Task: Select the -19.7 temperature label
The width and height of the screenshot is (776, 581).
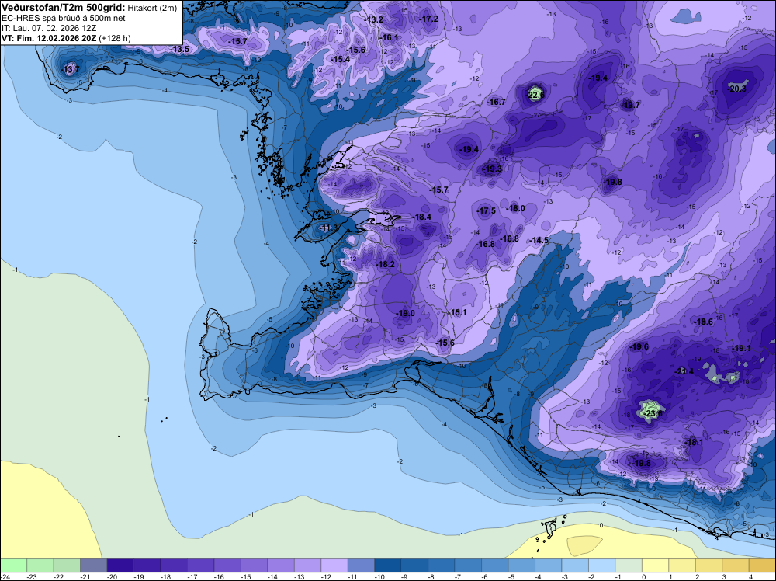Action: [x=630, y=105]
